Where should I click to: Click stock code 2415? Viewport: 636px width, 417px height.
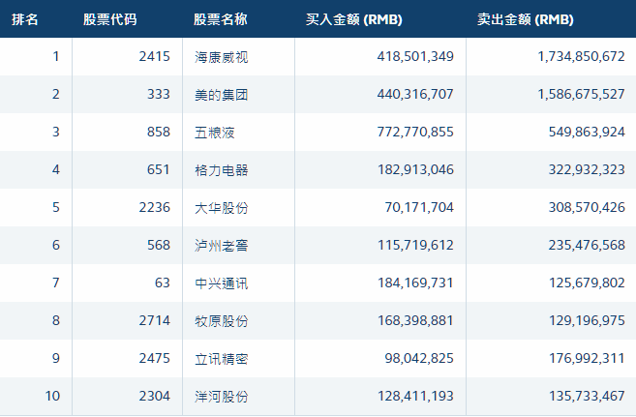point(155,56)
